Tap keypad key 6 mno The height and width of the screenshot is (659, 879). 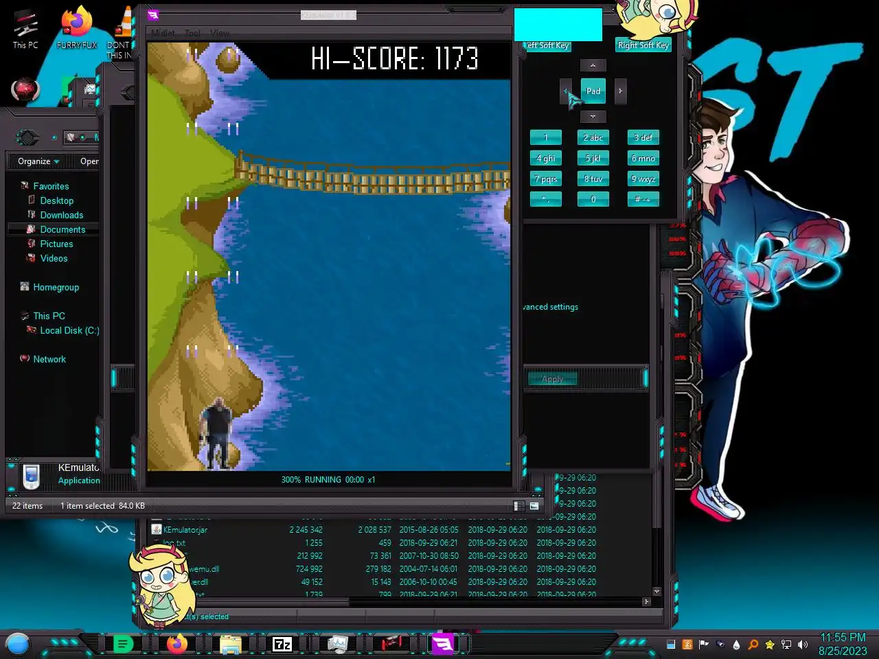coord(643,159)
